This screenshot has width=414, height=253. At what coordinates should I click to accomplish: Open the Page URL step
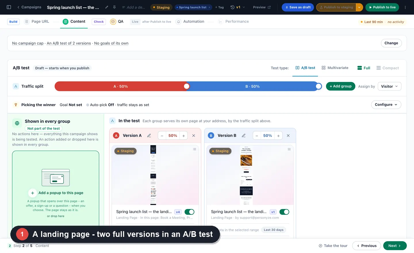point(37,22)
